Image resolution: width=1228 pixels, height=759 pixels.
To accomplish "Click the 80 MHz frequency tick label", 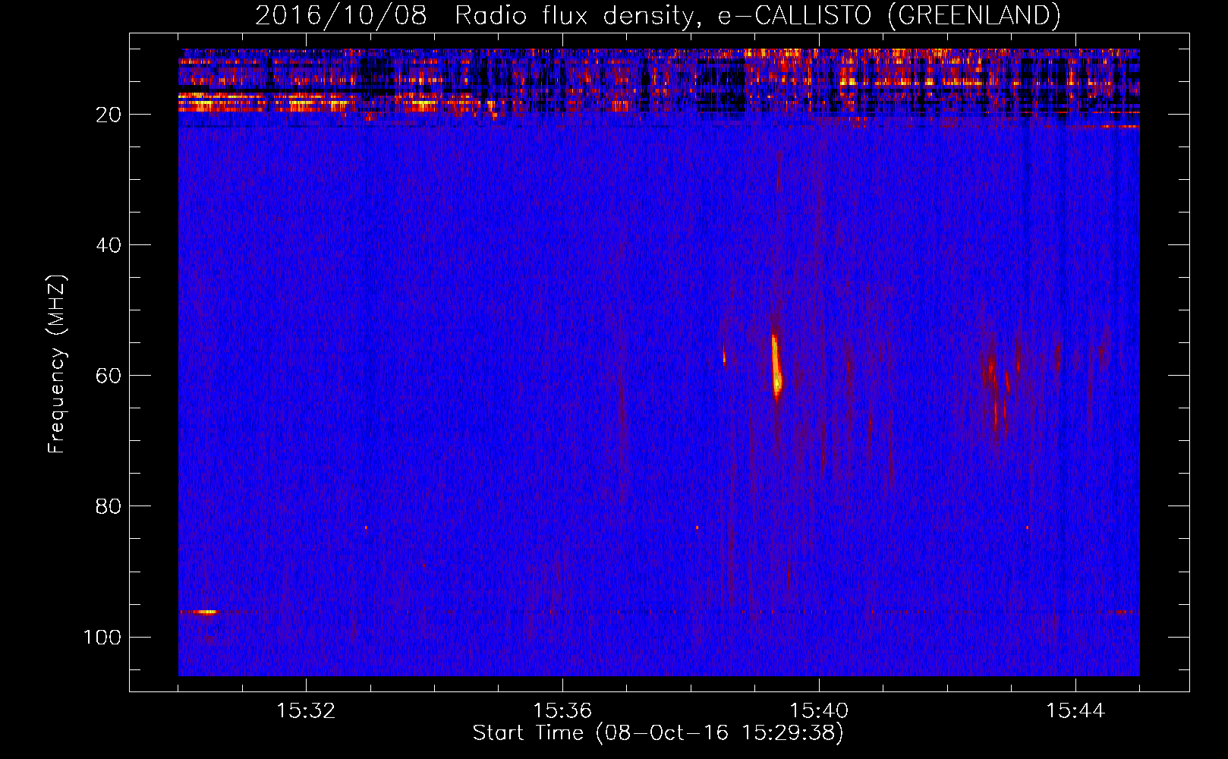I will [x=109, y=506].
